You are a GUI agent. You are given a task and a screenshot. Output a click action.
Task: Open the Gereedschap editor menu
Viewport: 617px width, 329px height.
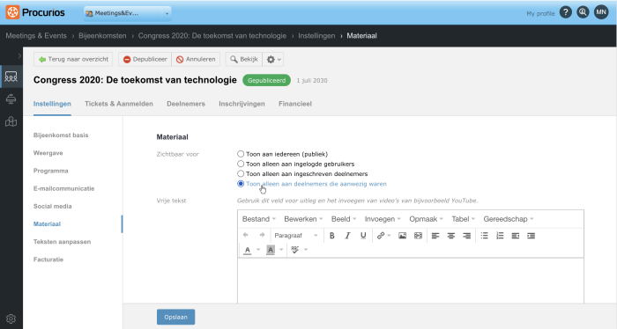[x=509, y=219]
